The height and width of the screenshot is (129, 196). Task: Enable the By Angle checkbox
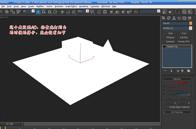tap(165, 94)
